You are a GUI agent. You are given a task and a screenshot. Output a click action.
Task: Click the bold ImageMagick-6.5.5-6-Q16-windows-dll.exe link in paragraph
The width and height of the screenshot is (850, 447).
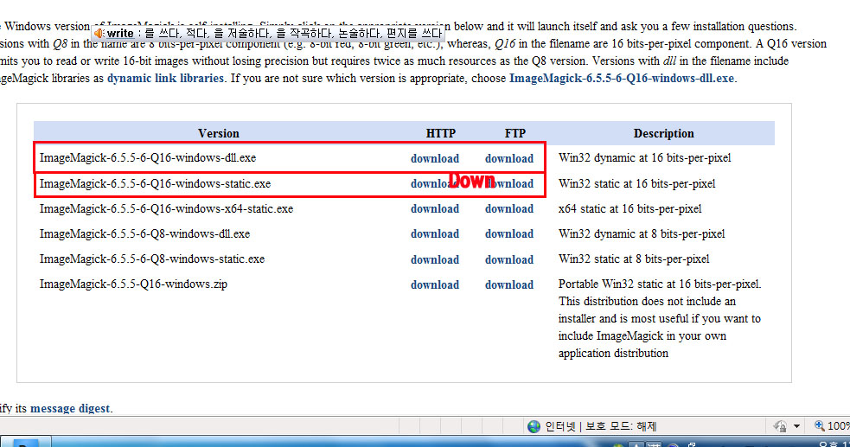tap(621, 78)
